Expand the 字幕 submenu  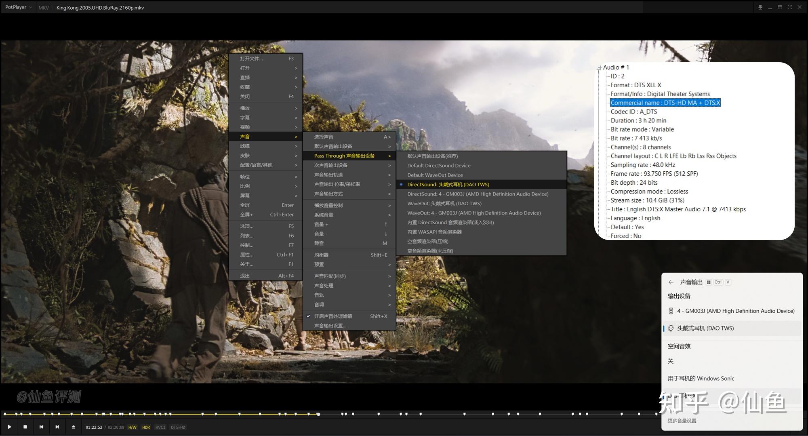coord(266,118)
